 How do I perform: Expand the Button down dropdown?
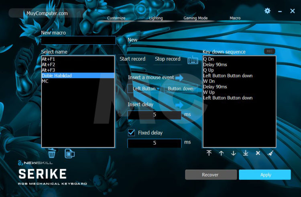click(x=180, y=88)
